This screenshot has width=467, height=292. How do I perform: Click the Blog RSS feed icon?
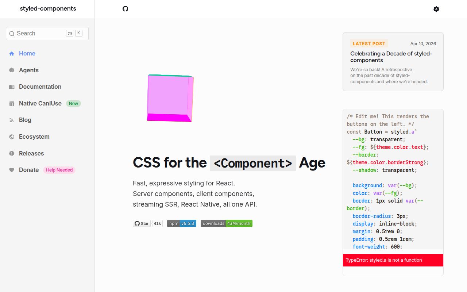click(12, 120)
